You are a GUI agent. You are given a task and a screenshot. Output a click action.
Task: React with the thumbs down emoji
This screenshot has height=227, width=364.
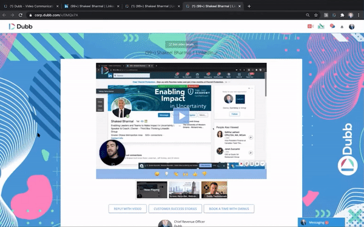pyautogui.click(x=204, y=174)
